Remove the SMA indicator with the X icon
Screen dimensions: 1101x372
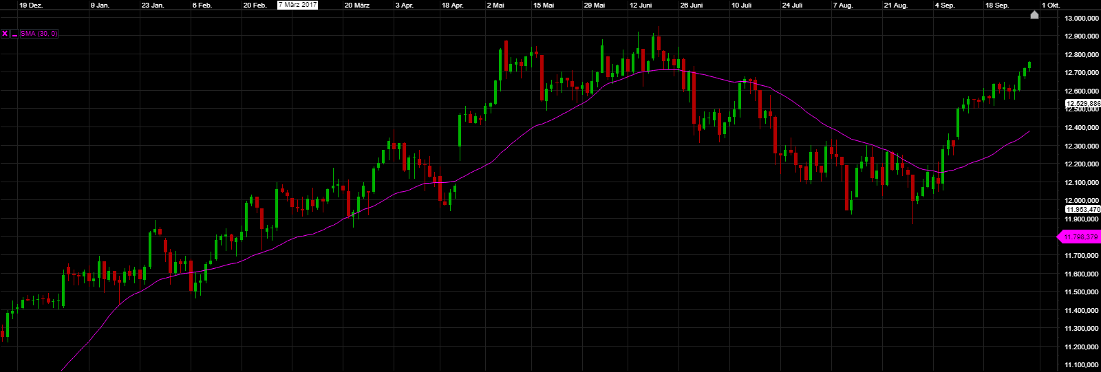point(5,34)
